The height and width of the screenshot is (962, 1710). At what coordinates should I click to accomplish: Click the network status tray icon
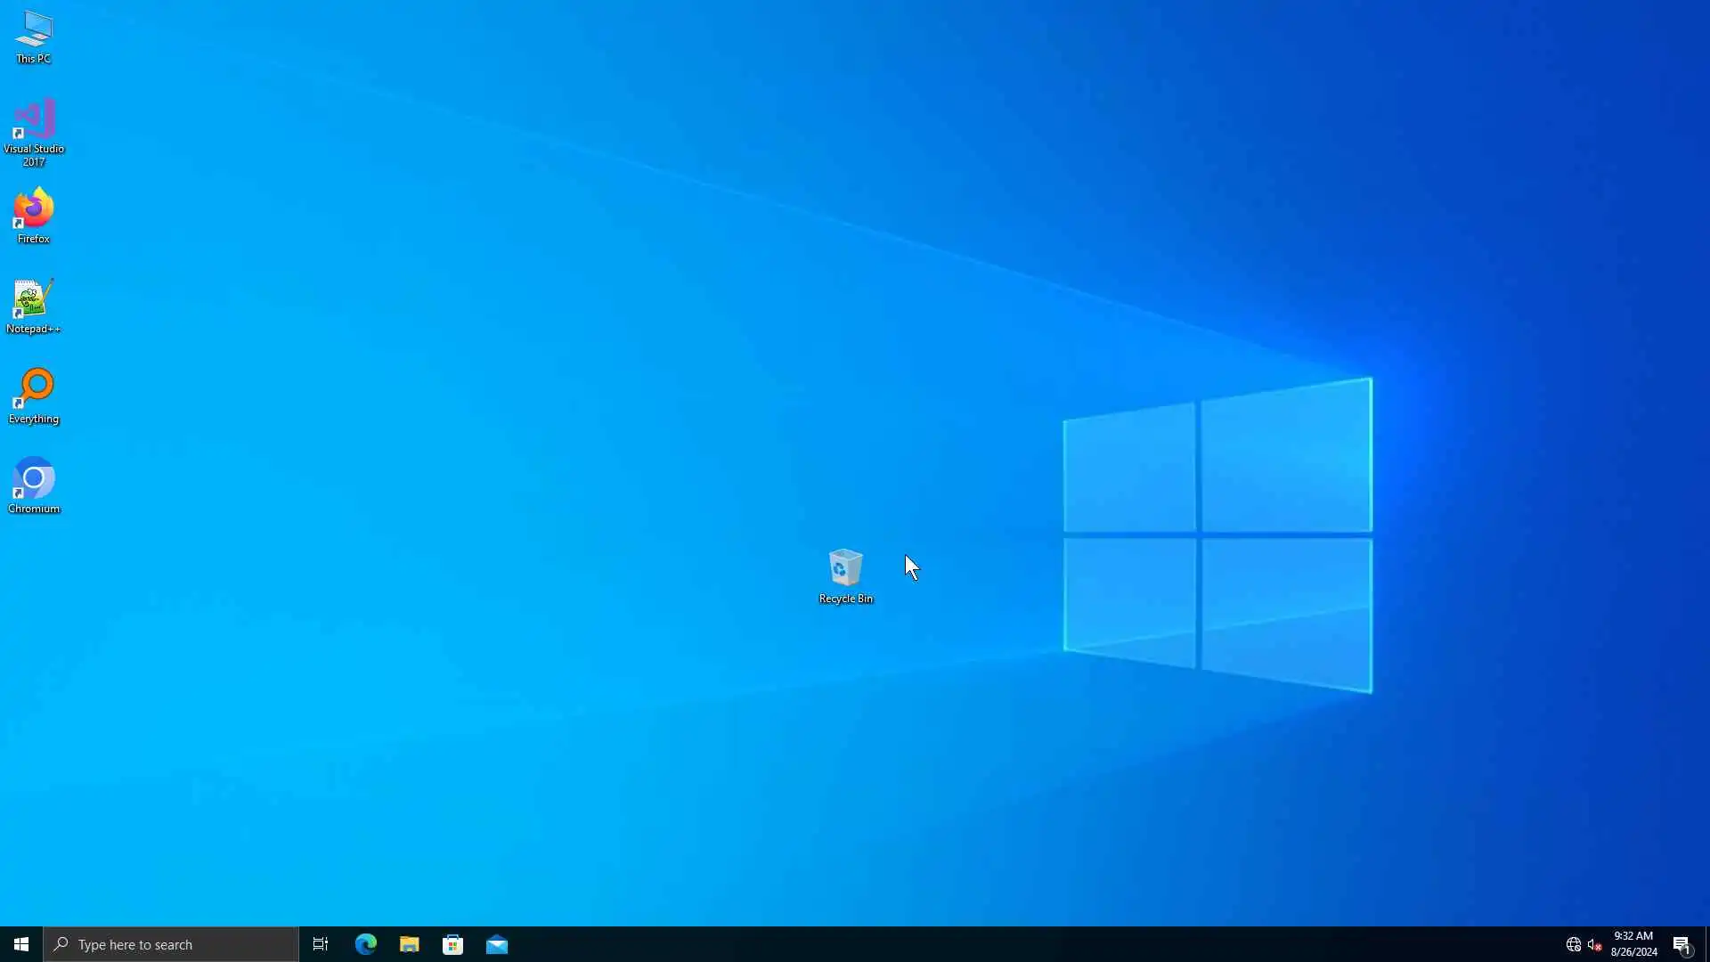[x=1573, y=944]
